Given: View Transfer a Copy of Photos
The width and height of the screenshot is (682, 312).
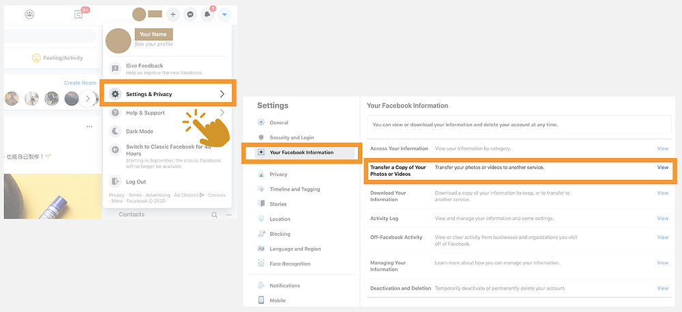Looking at the screenshot, I should click(x=662, y=168).
